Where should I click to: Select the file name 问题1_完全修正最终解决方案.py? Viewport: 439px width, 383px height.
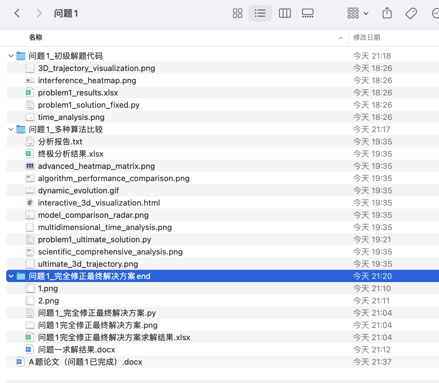97,313
